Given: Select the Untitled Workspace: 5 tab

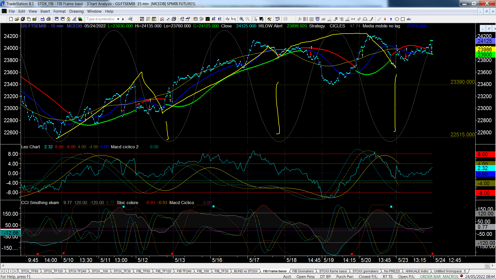Looking at the screenshot, I should click(450, 271).
